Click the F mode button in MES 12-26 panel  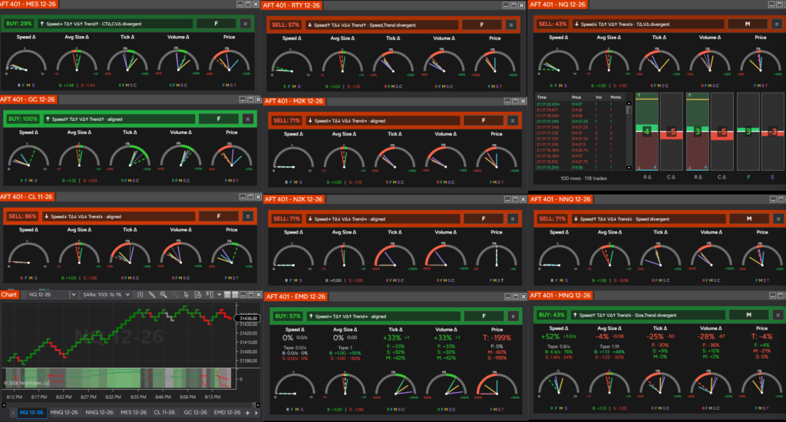(x=216, y=24)
